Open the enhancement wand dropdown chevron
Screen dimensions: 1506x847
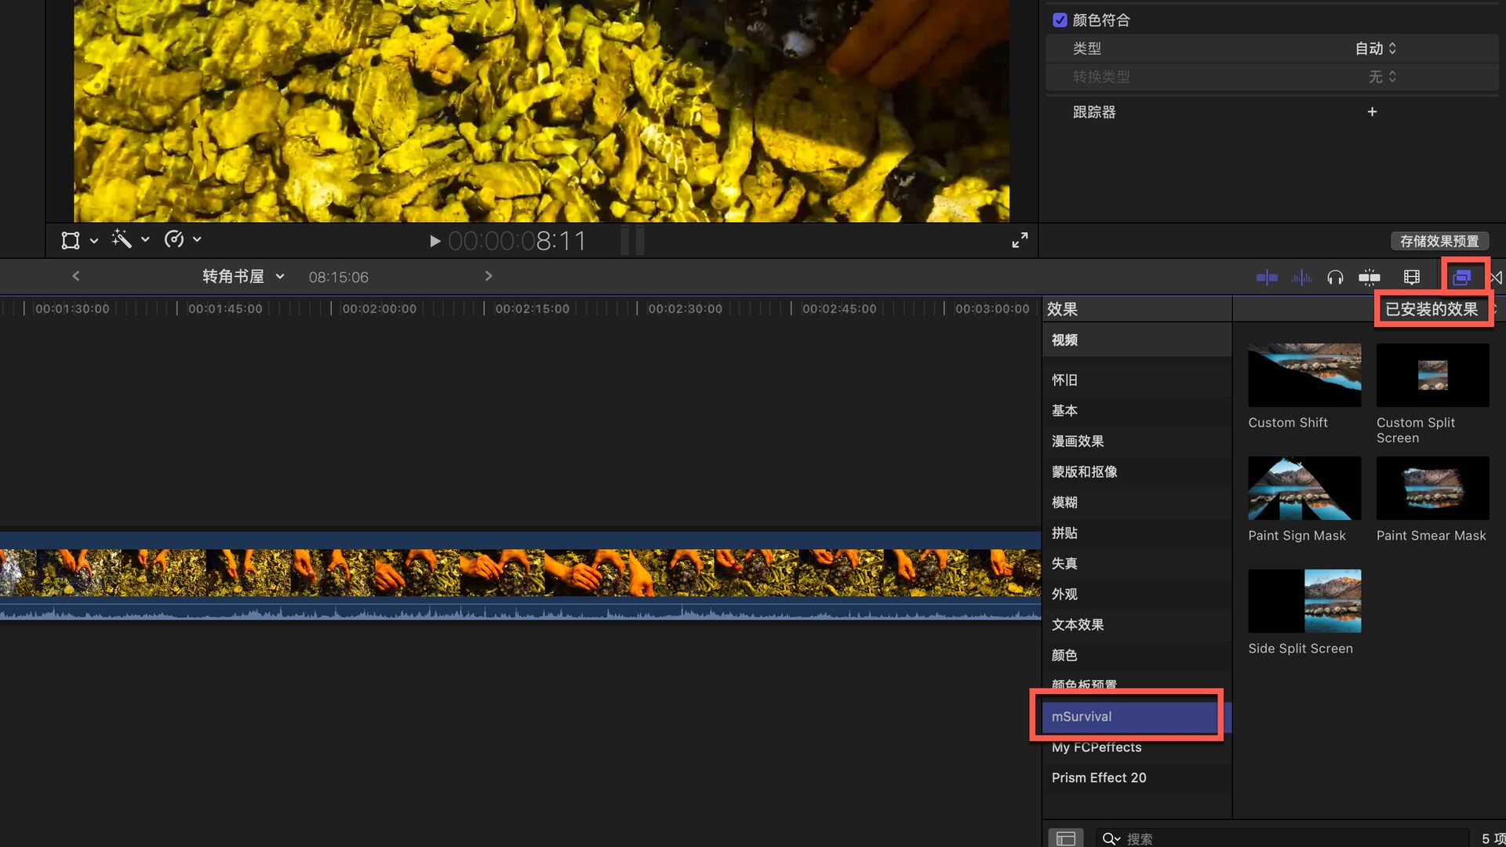click(x=145, y=240)
